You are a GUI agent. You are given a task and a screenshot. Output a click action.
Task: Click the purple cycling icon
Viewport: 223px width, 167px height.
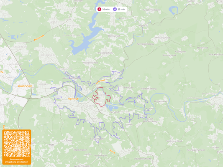[115, 9]
